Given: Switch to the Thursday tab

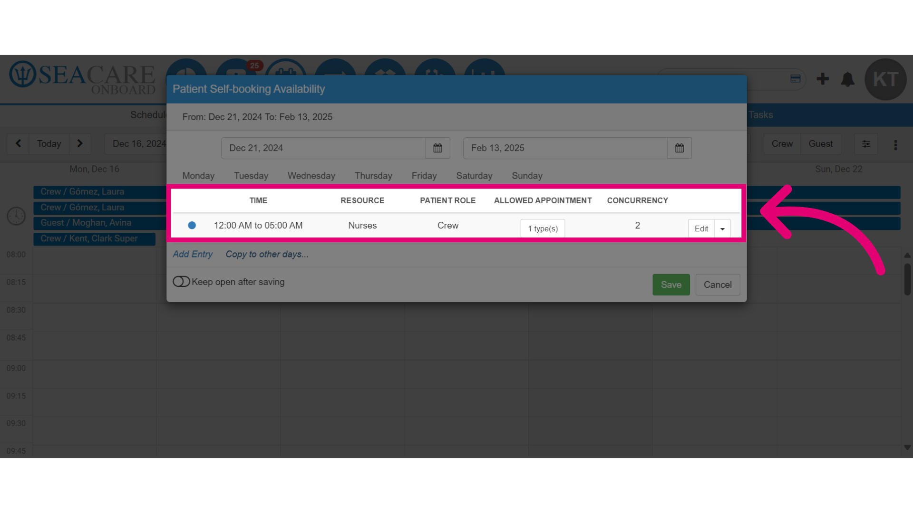Looking at the screenshot, I should click(x=373, y=176).
